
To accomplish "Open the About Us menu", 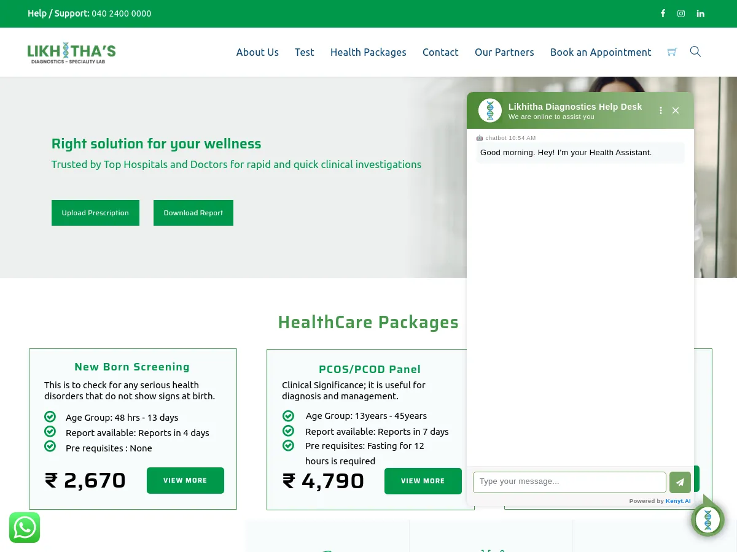I will (x=257, y=52).
